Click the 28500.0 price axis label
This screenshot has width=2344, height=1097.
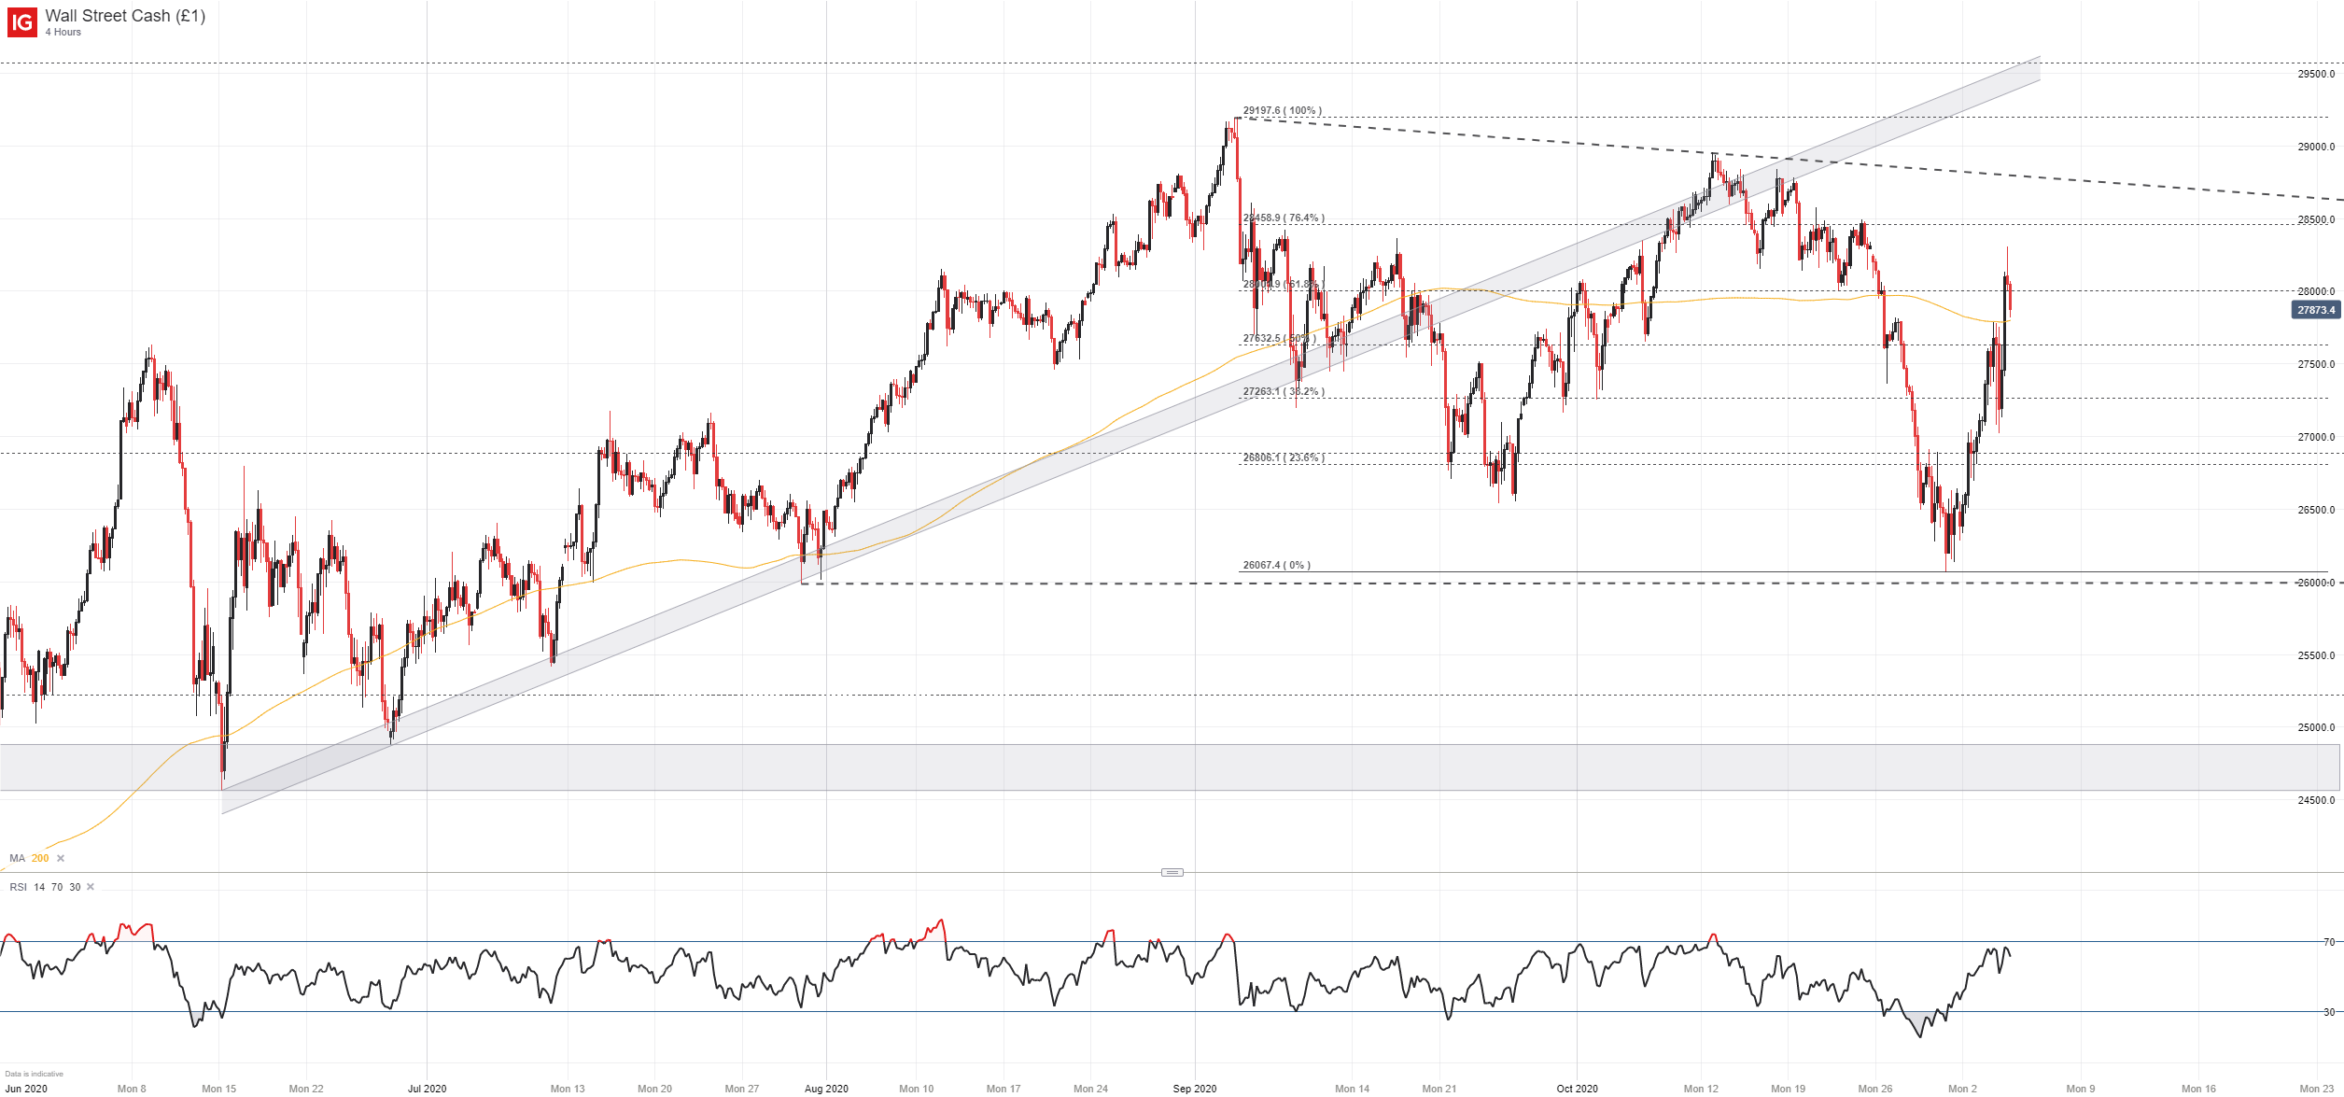(2316, 219)
